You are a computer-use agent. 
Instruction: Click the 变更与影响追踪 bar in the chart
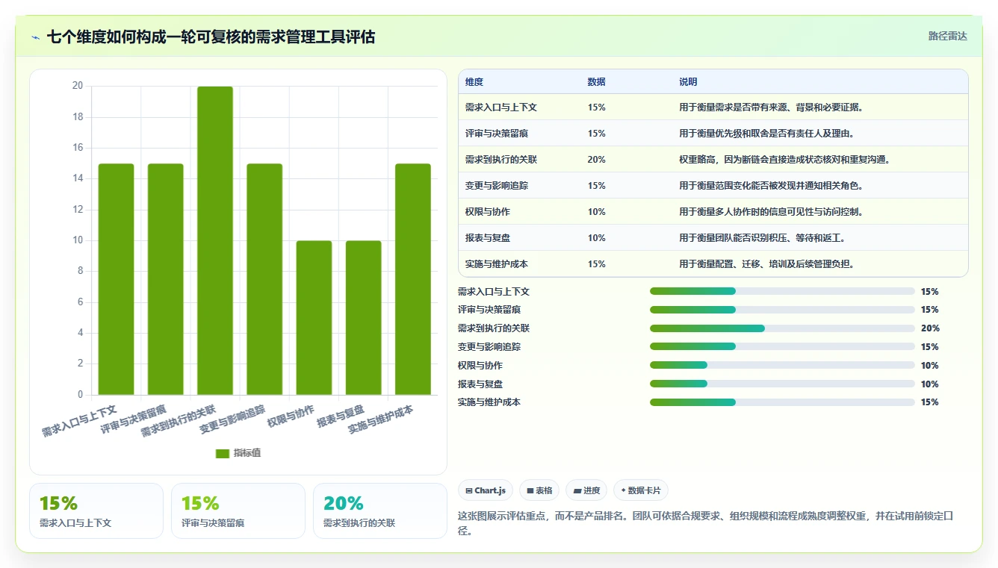click(x=264, y=279)
